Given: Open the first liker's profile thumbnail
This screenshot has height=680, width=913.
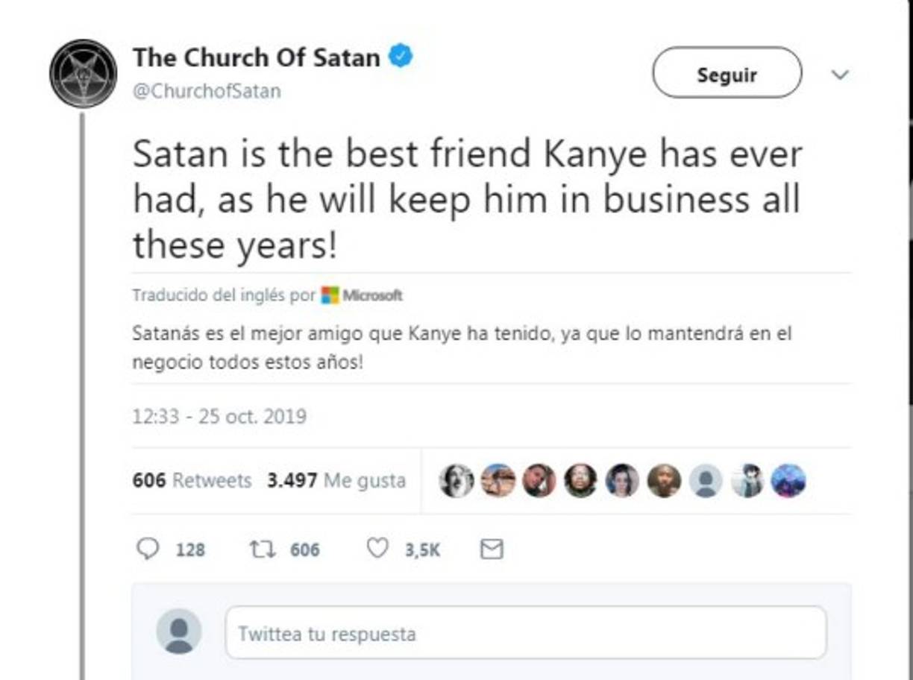Looking at the screenshot, I should coord(457,480).
